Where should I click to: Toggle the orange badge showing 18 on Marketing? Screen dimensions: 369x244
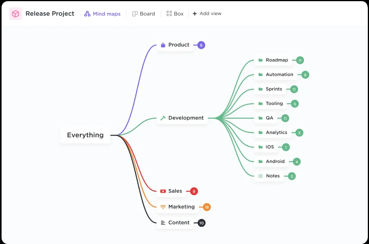[206, 207]
